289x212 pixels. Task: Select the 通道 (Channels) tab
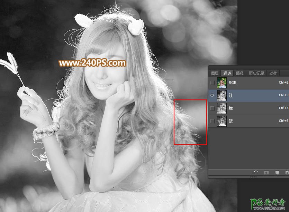tap(227, 73)
